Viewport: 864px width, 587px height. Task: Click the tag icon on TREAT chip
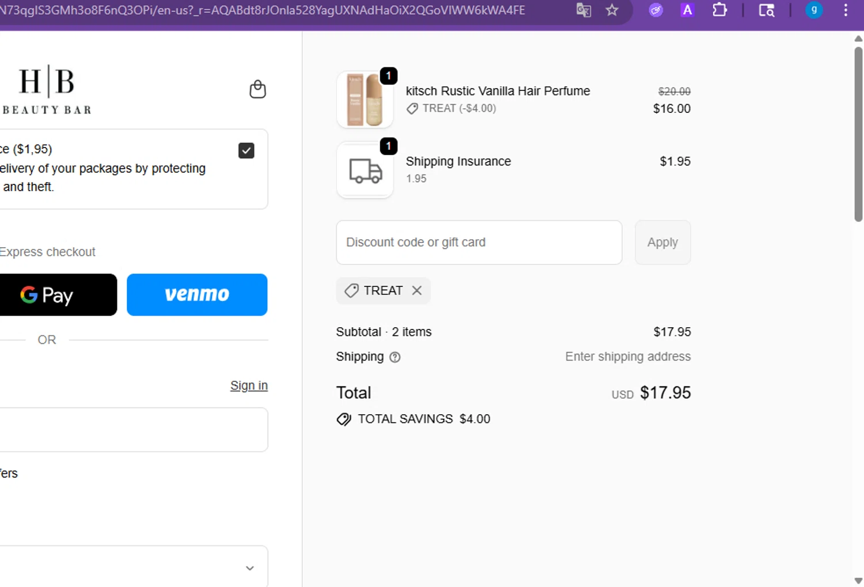tap(351, 290)
